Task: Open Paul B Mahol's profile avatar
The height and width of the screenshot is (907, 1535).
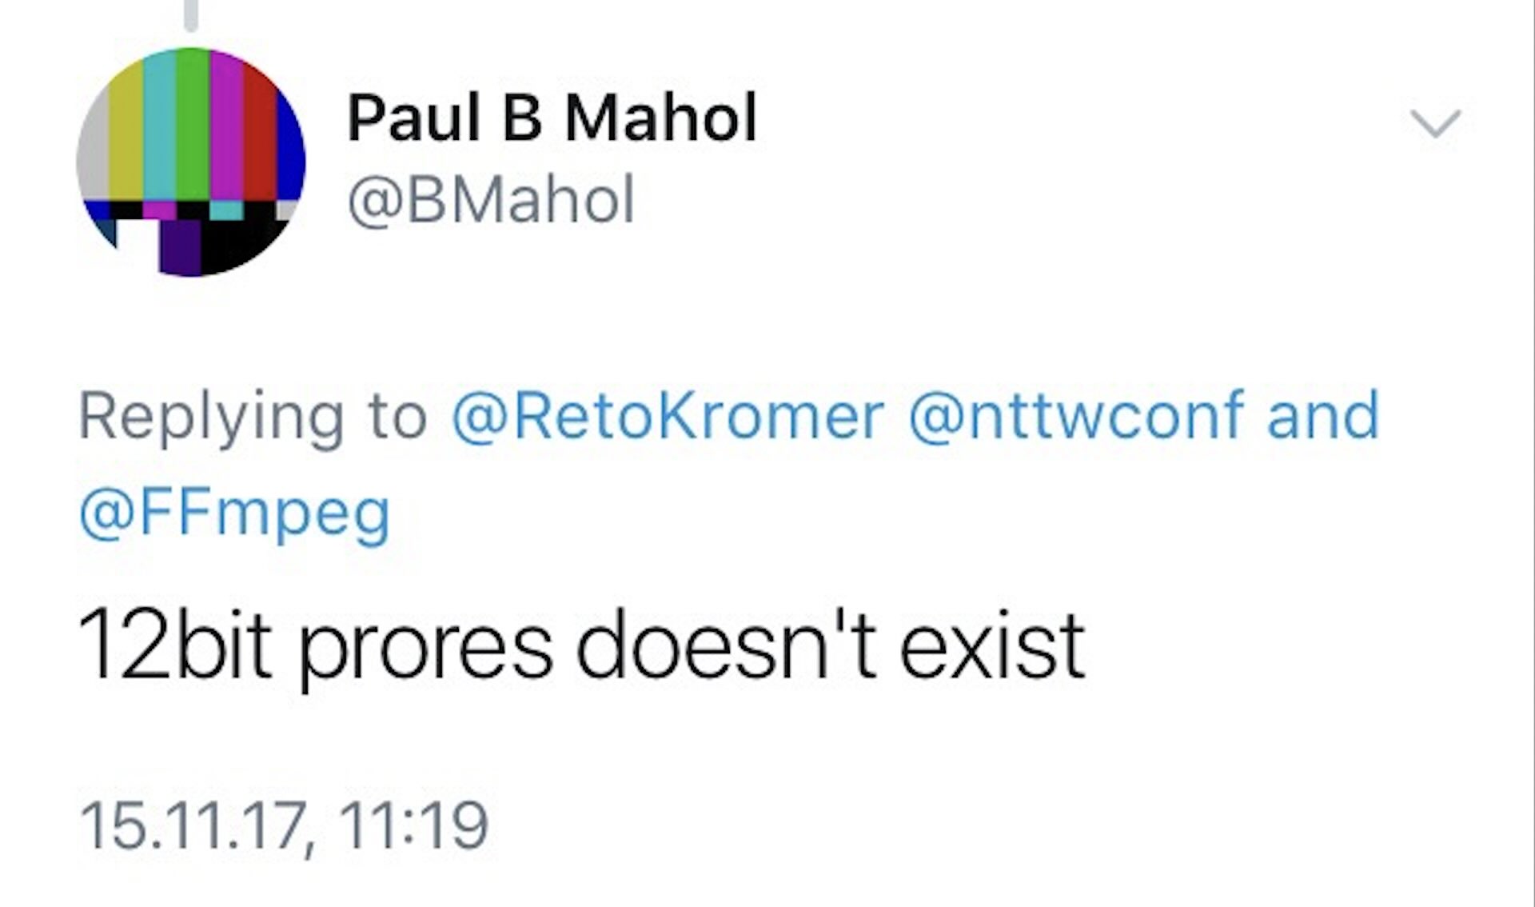Action: tap(190, 162)
